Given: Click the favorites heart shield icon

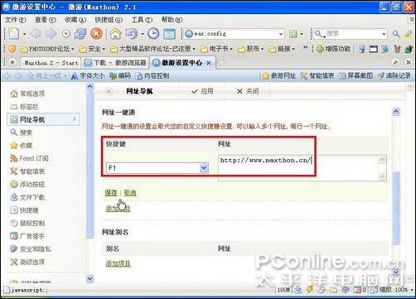Looking at the screenshot, I should [x=12, y=49].
